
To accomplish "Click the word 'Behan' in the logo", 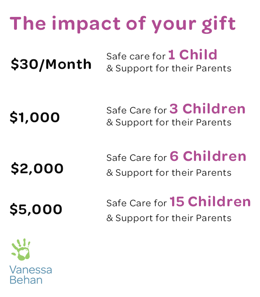I will coord(26,280).
